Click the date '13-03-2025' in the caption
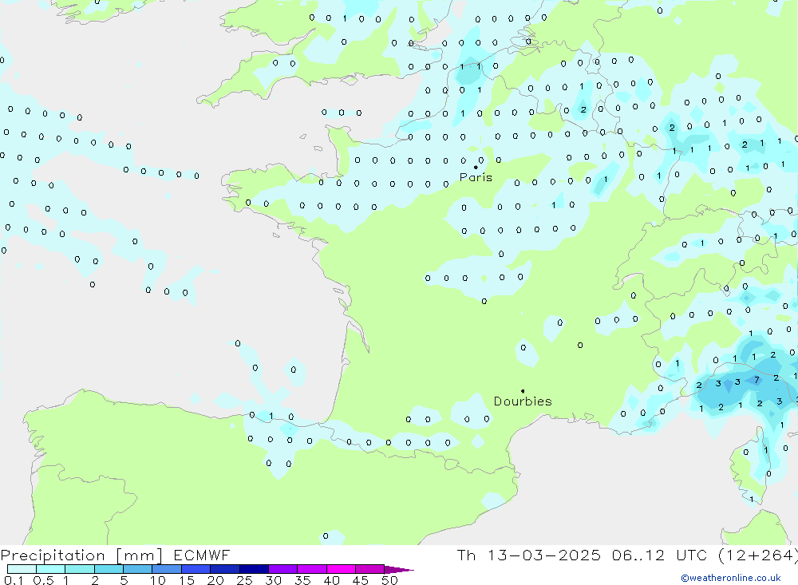This screenshot has height=585, width=798. click(x=544, y=555)
